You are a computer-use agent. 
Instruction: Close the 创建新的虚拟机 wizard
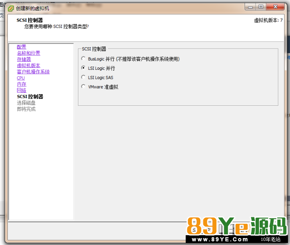275,7
